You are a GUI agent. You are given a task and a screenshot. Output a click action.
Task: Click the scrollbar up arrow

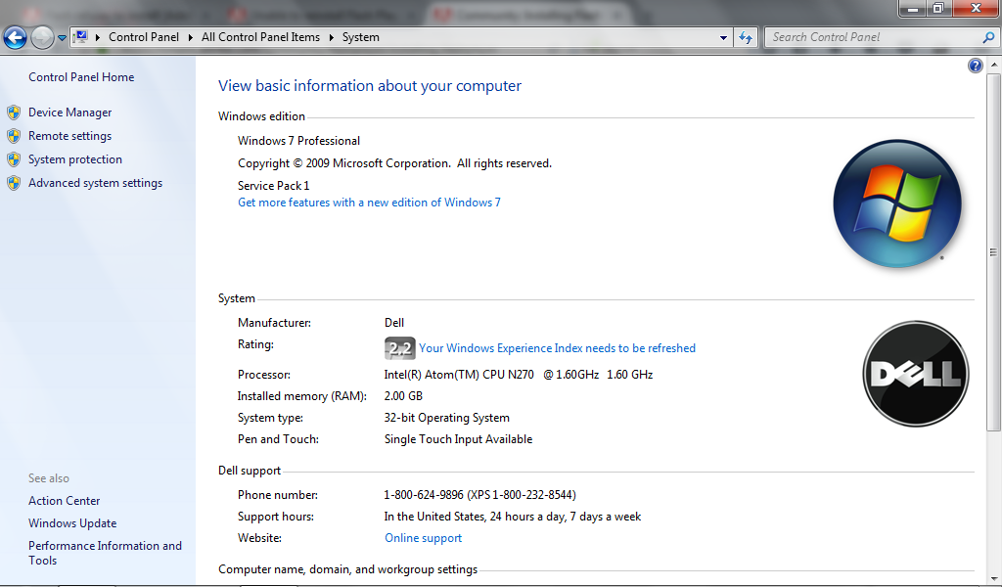[994, 65]
